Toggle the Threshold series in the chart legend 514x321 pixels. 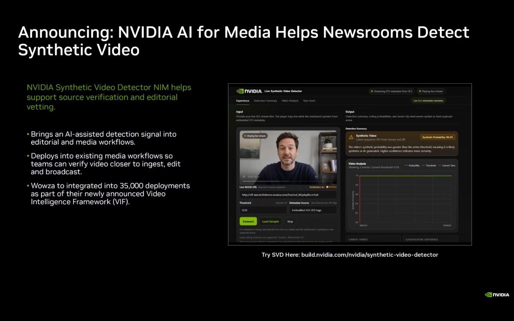[x=429, y=165]
